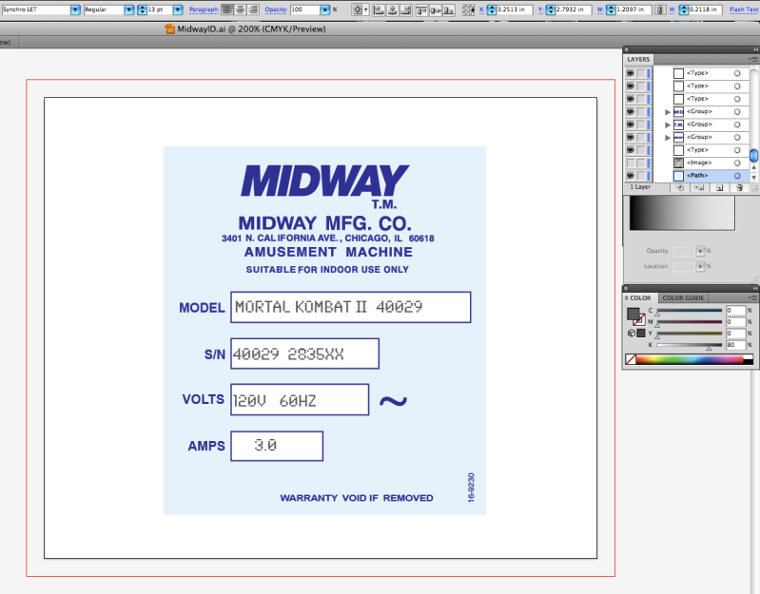Click the Layers panel scrollbar thumb

753,156
